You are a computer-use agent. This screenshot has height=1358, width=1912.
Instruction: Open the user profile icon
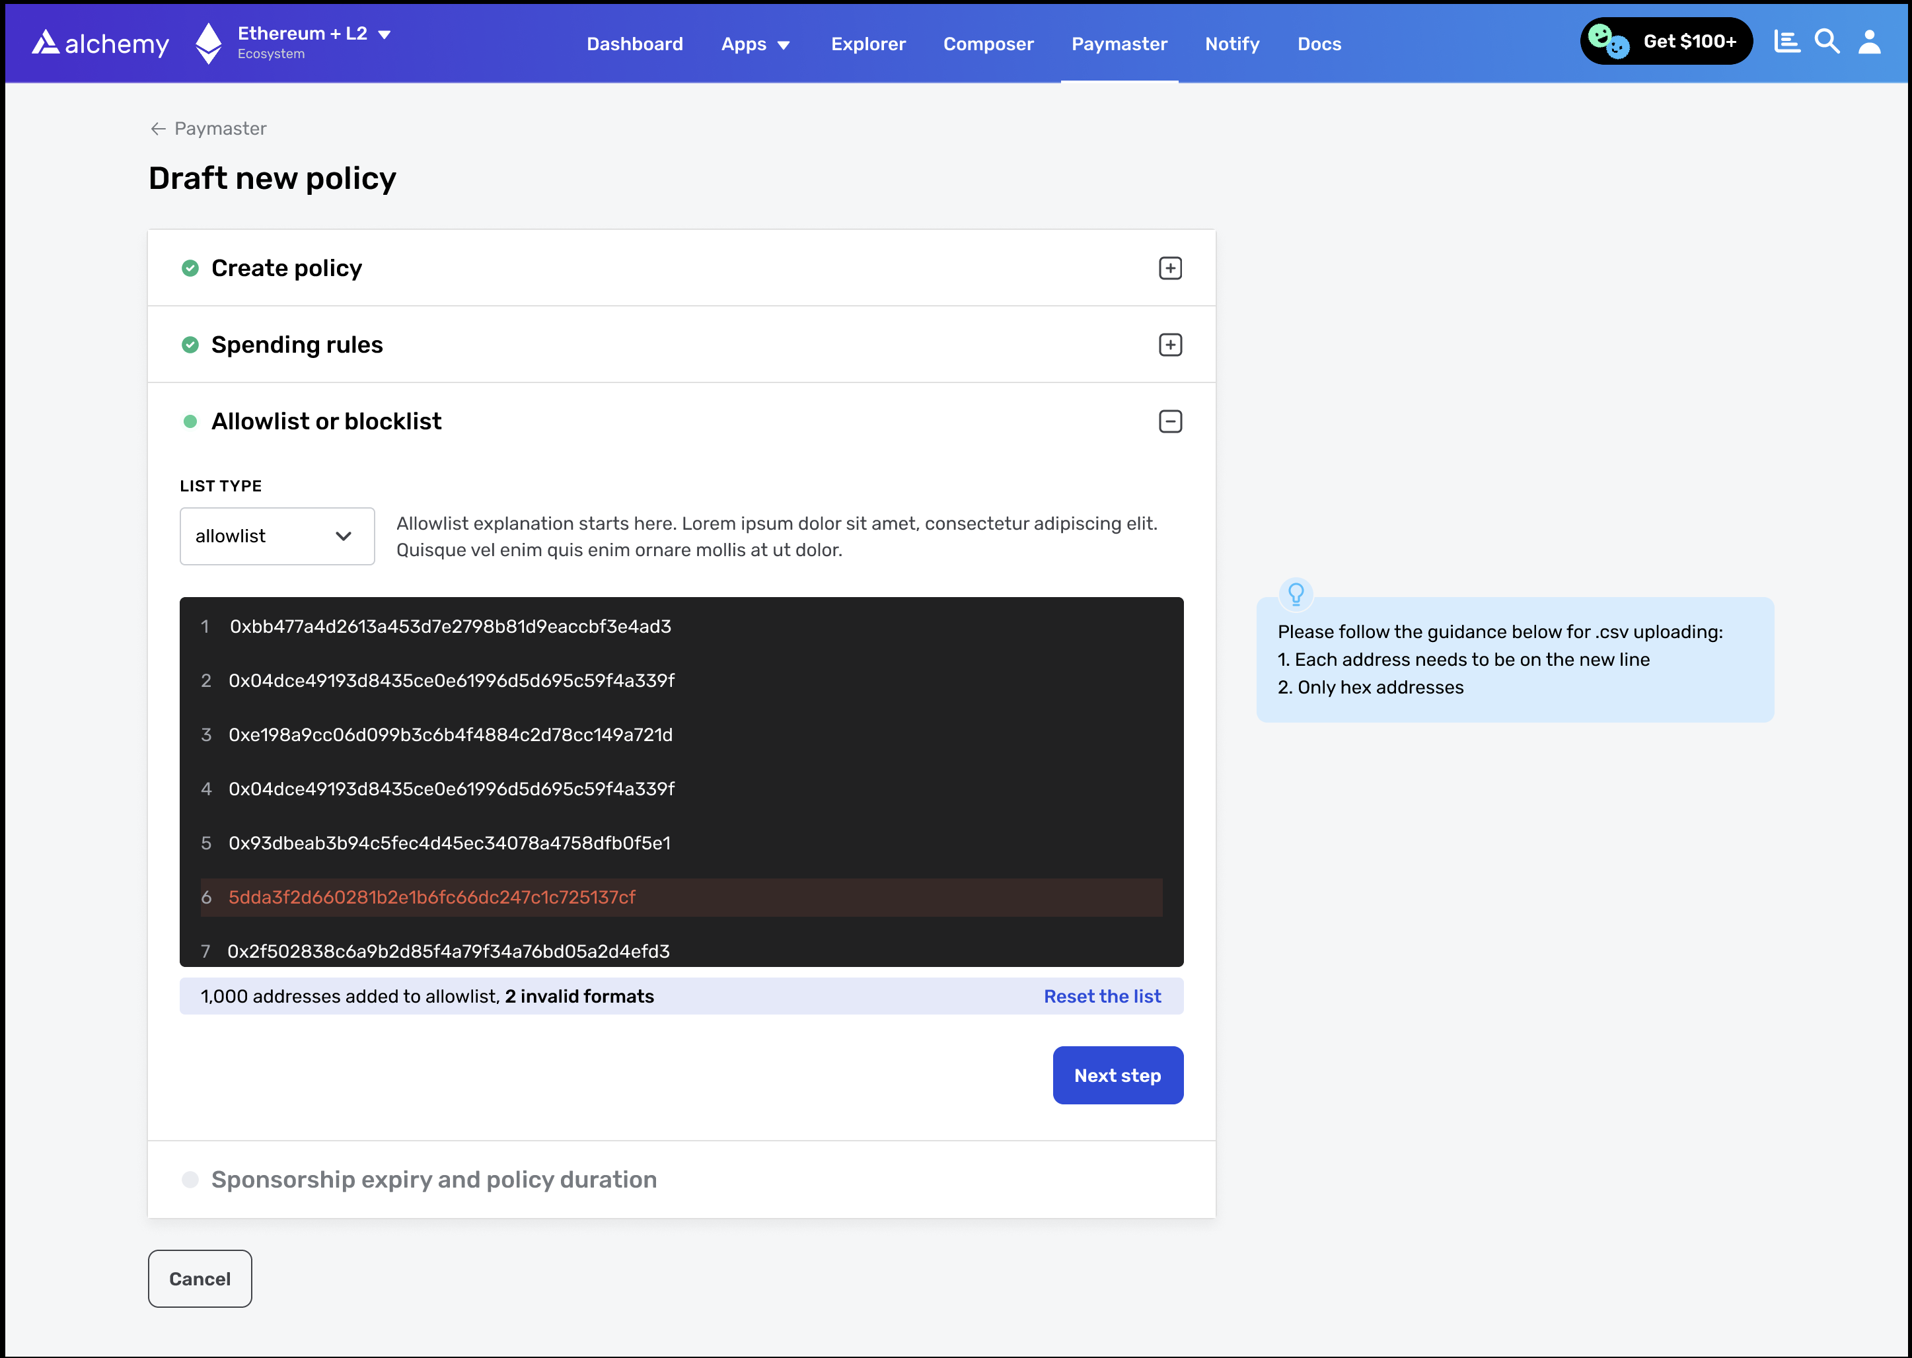pyautogui.click(x=1869, y=42)
